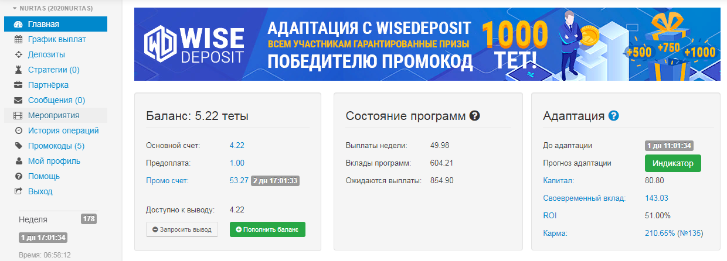The image size is (727, 261).
Task: Click the Главная dashboard icon in sidebar
Action: click(18, 25)
